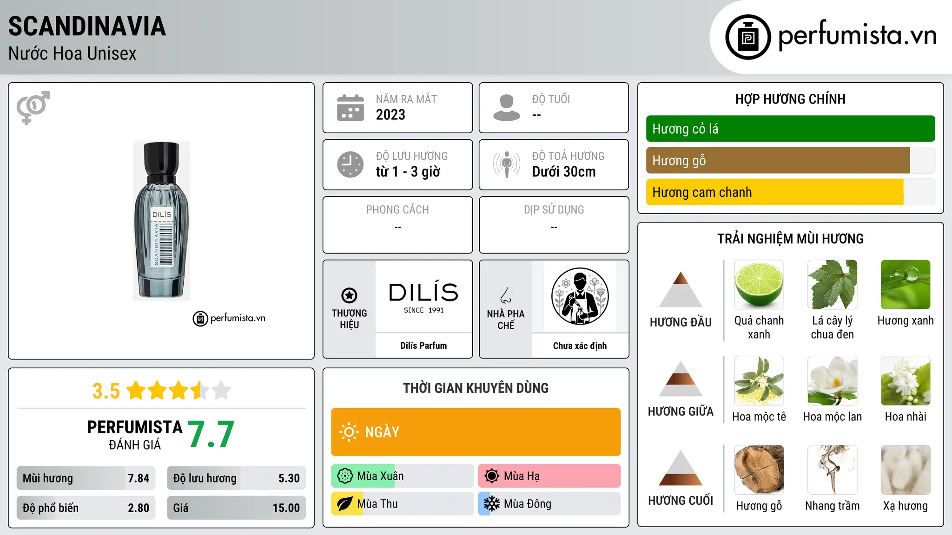Open the Hương gỗ wood log image
952x535 pixels.
(x=759, y=470)
